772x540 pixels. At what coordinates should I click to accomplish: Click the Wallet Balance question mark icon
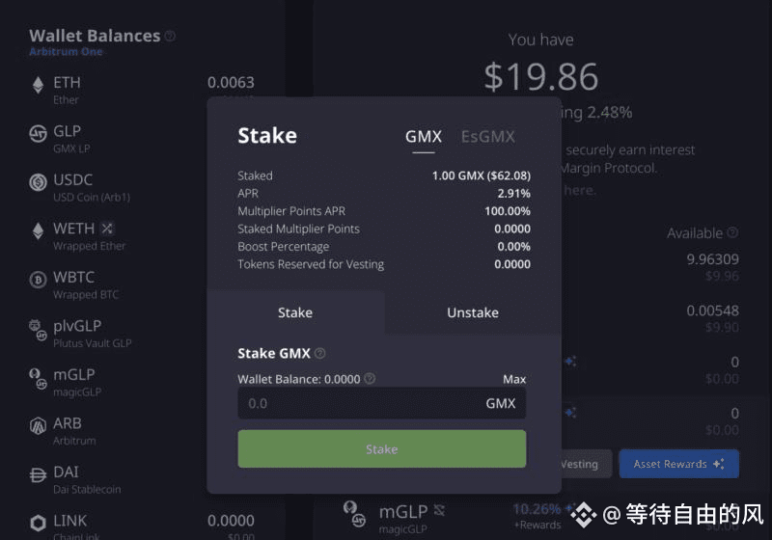[370, 379]
